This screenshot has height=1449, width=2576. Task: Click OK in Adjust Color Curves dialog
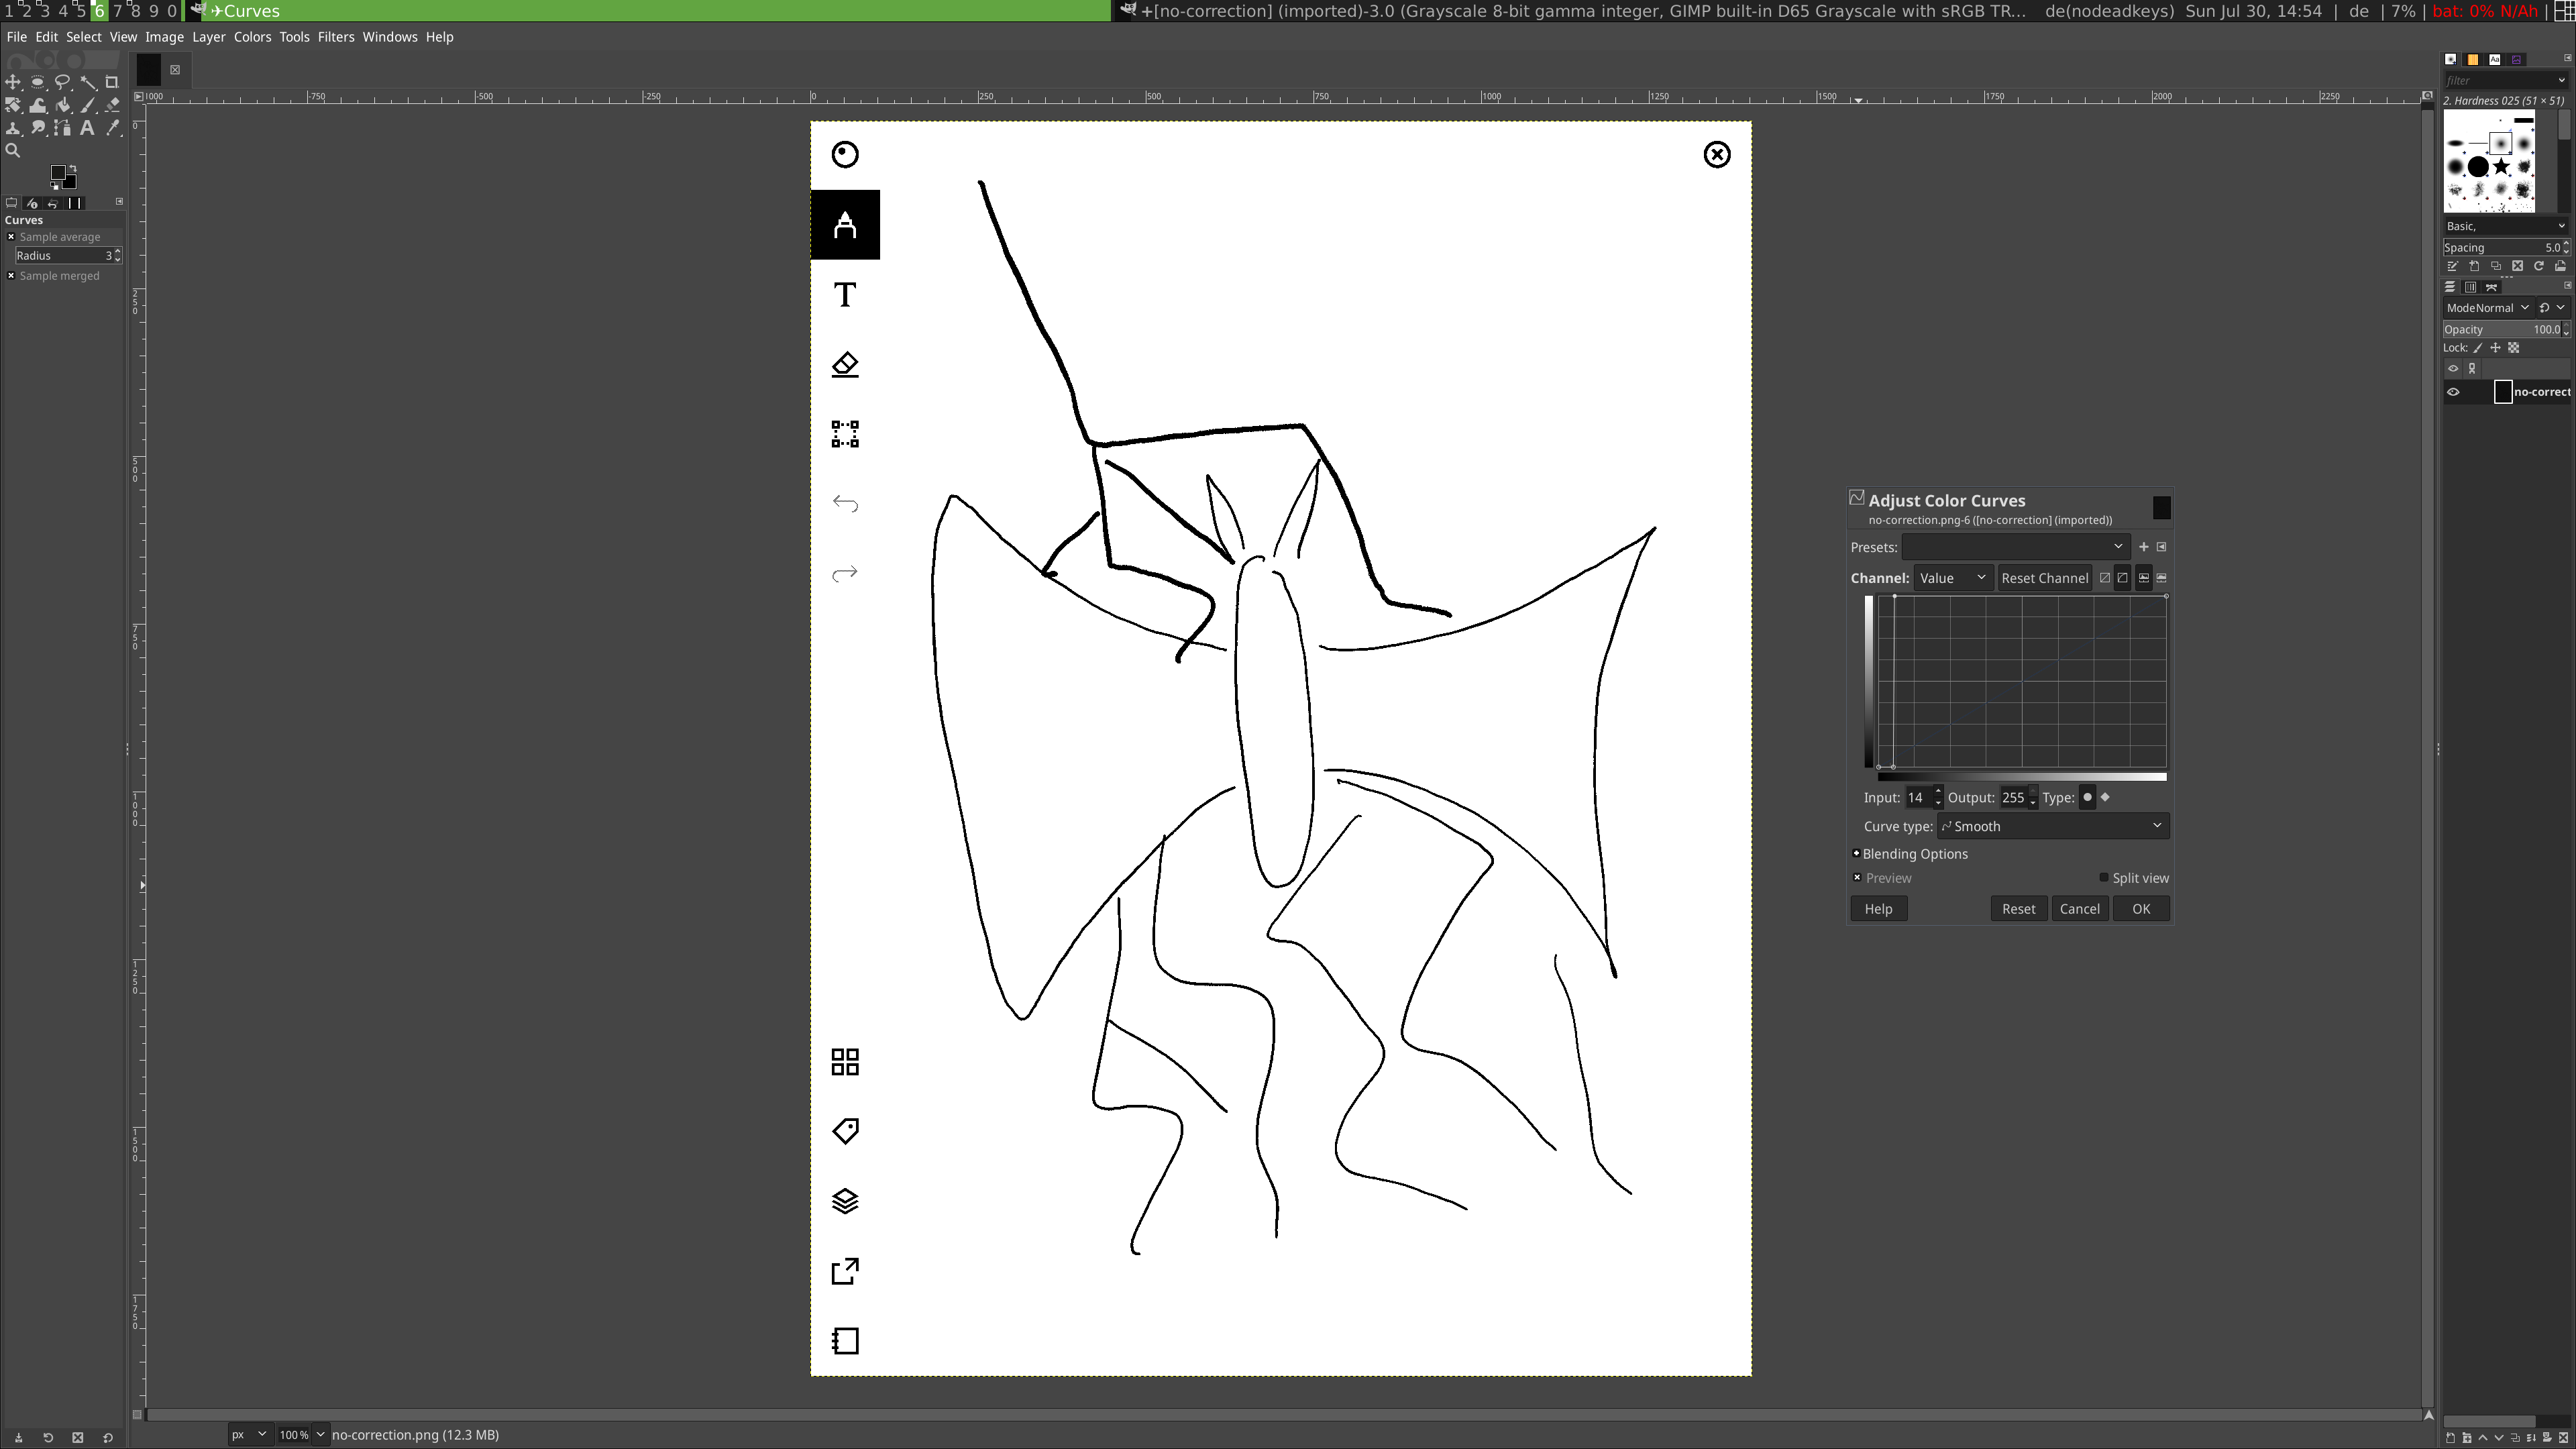click(2141, 909)
